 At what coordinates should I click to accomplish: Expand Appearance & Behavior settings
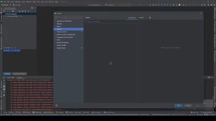point(56,21)
